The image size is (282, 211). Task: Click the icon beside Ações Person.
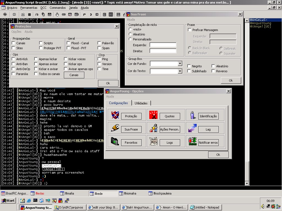[x=154, y=128]
